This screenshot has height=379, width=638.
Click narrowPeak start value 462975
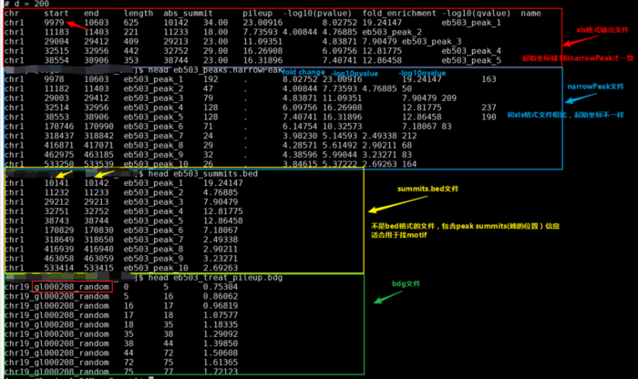(x=59, y=155)
